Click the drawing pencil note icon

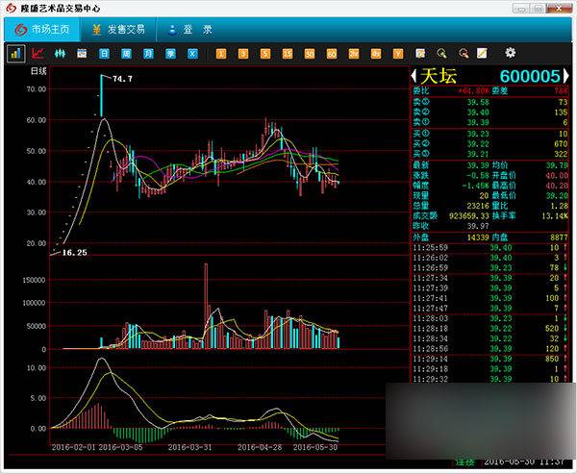click(483, 54)
